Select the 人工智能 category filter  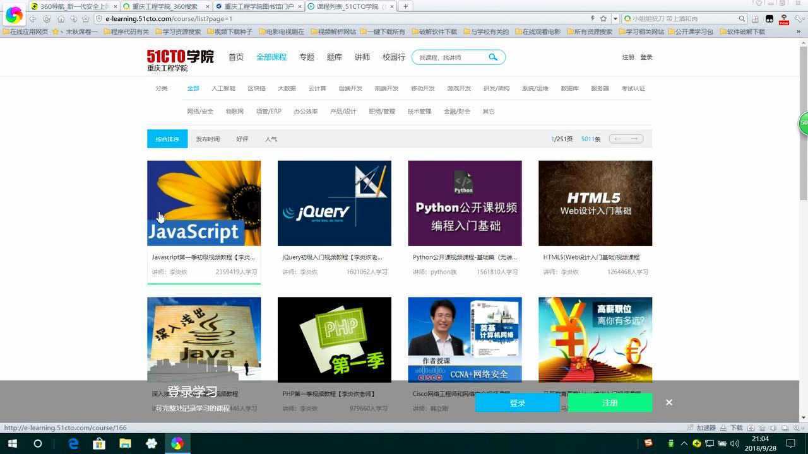[223, 88]
